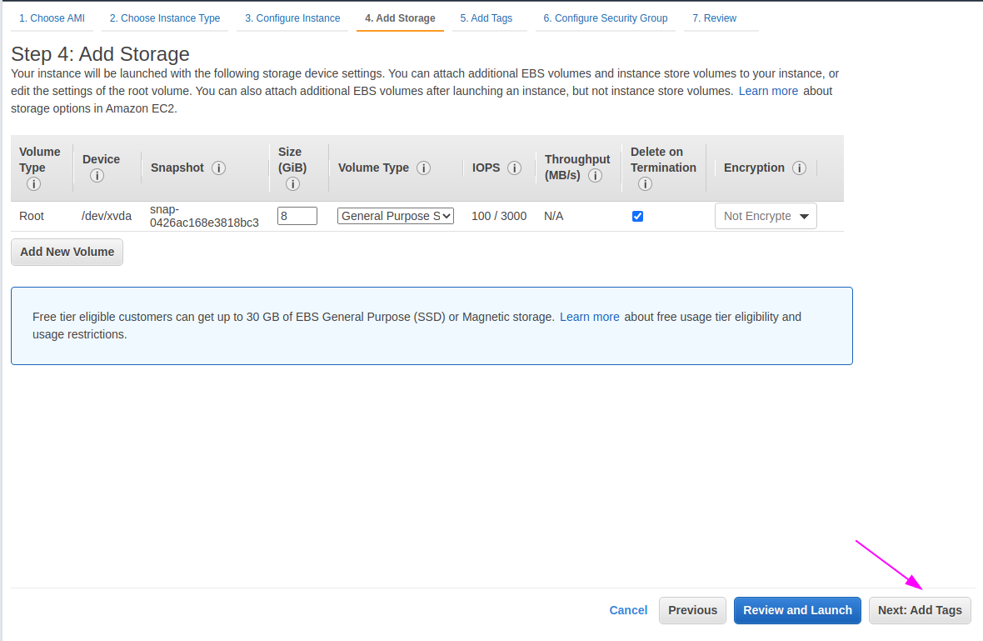Click info icon next to Encryption header

799,168
